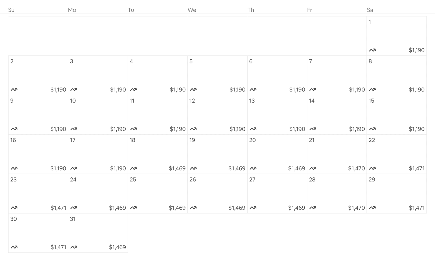Click the trend arrow icon on day 31
This screenshot has width=435, height=259.
click(74, 247)
